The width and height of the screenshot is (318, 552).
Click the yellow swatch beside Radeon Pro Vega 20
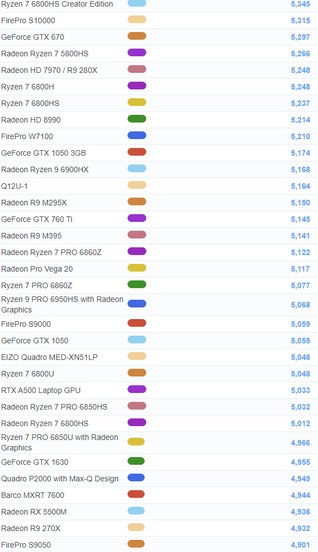(136, 268)
